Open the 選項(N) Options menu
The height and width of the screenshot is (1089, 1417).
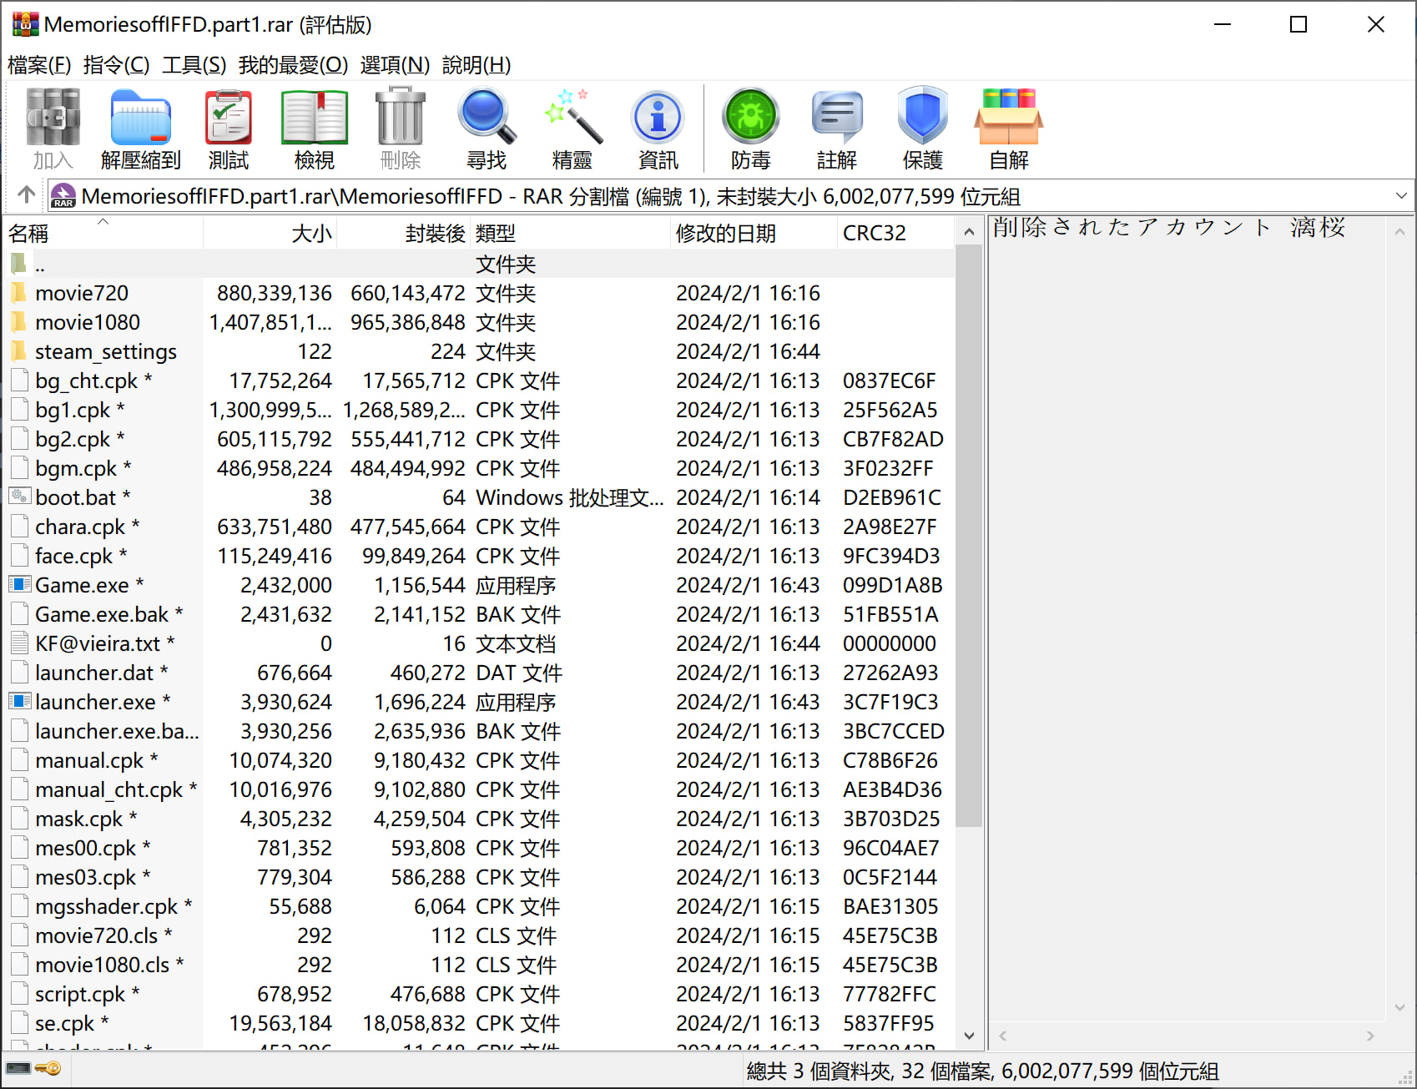[x=395, y=65]
